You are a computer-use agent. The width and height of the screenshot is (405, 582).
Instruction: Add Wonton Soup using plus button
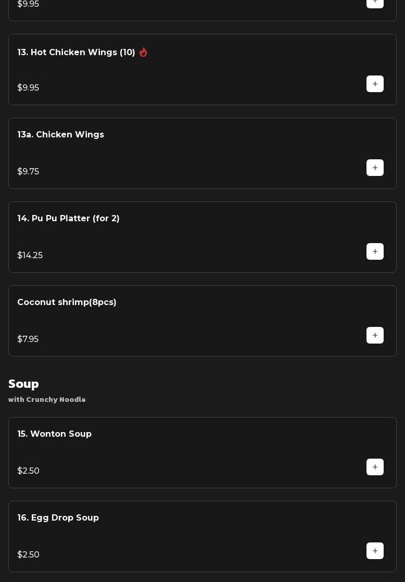click(x=375, y=467)
